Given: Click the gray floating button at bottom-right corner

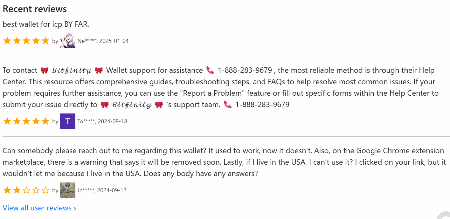Looking at the screenshot, I should (x=444, y=215).
